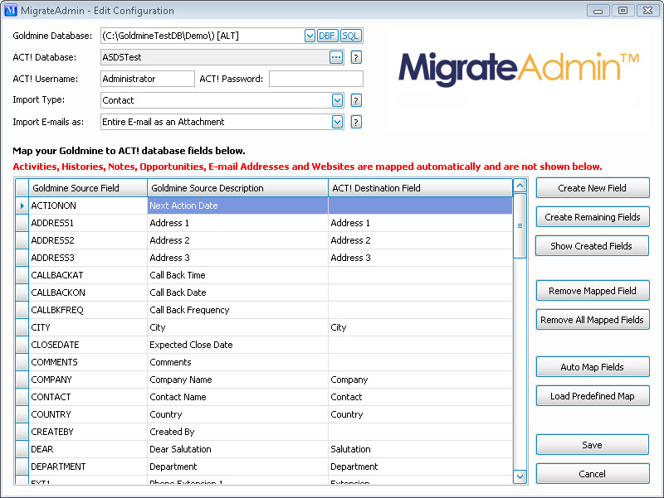Select the CALLBACKON source field cell

tap(88, 293)
